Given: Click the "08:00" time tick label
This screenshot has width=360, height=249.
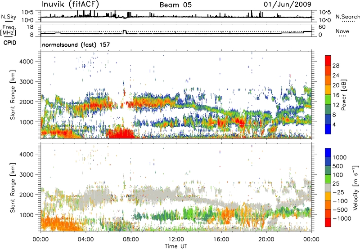Looking at the screenshot, I should click(x=131, y=240).
